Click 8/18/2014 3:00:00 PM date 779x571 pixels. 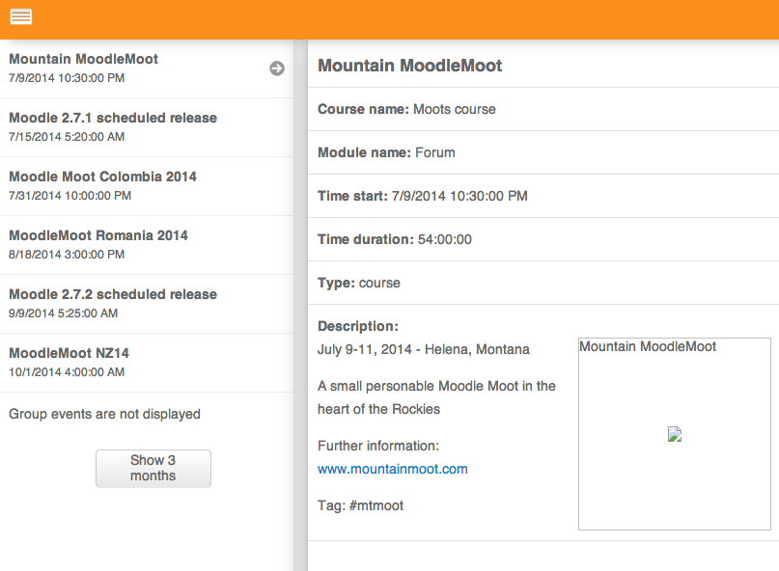67,255
